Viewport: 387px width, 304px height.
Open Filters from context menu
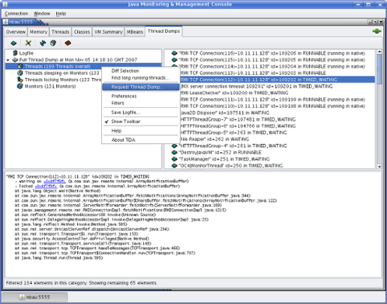click(x=140, y=103)
